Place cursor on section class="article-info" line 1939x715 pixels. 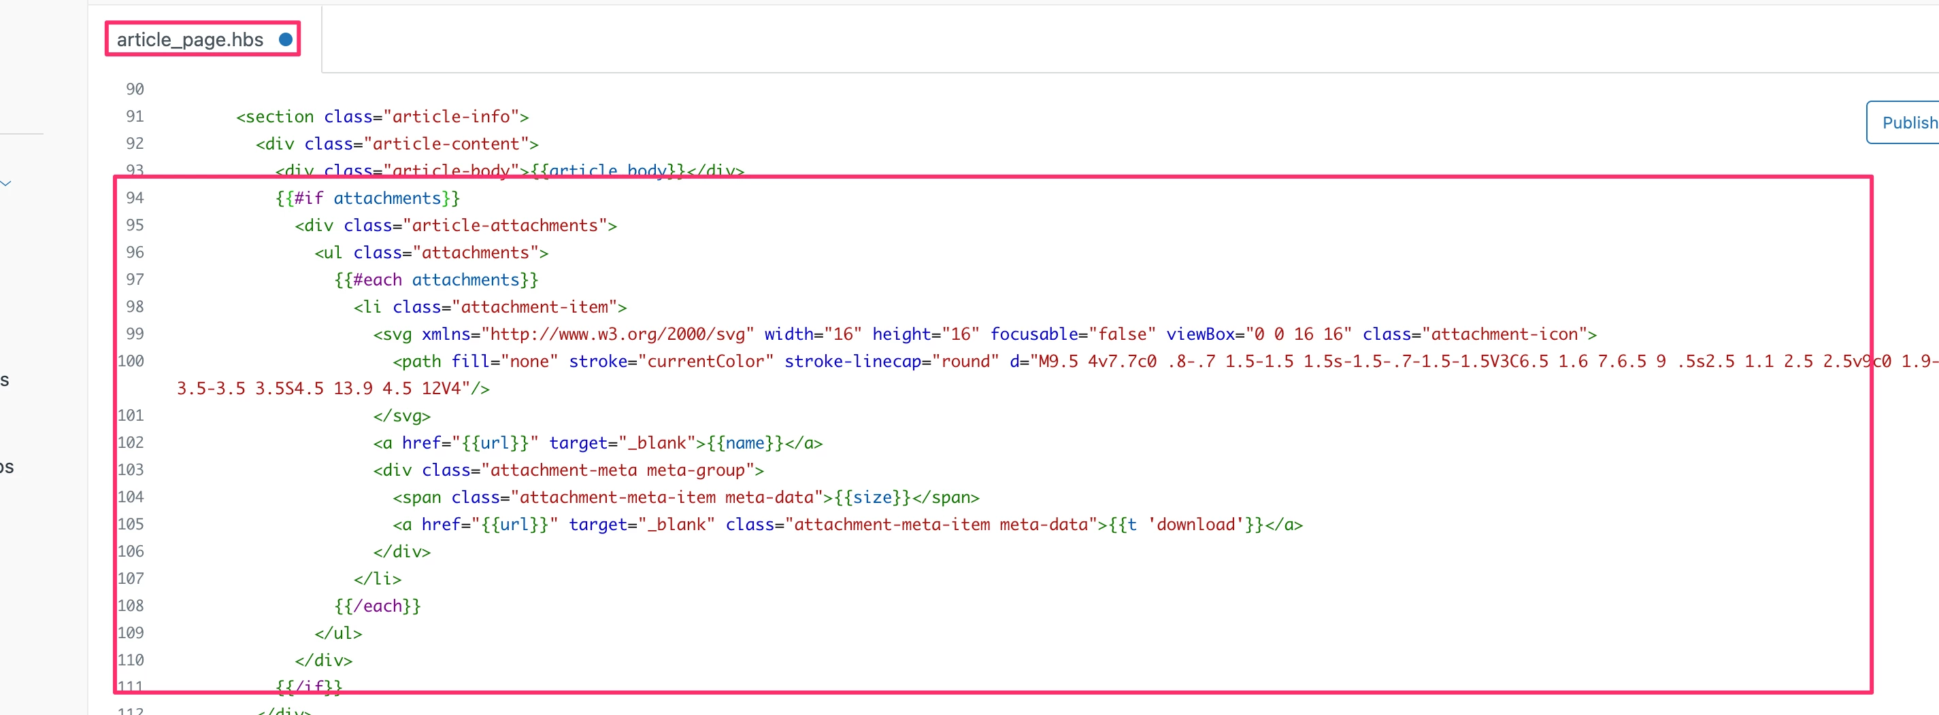pyautogui.click(x=382, y=116)
